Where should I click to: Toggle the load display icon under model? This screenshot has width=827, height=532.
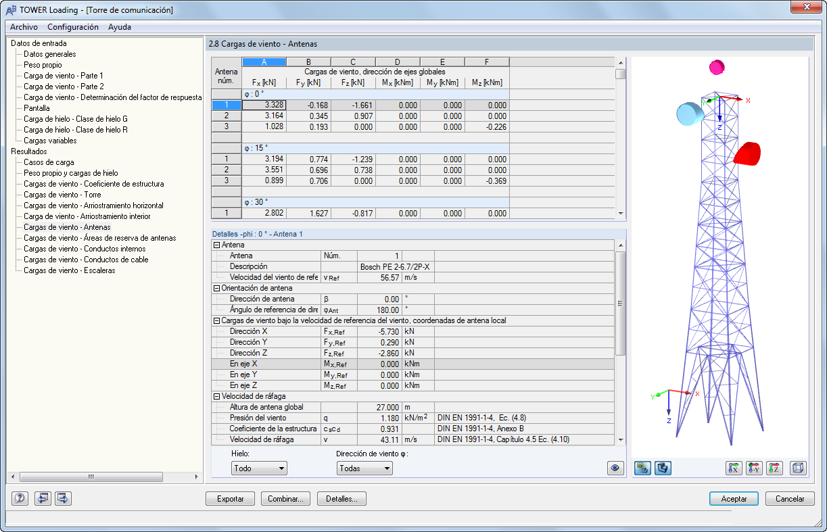tap(643, 468)
